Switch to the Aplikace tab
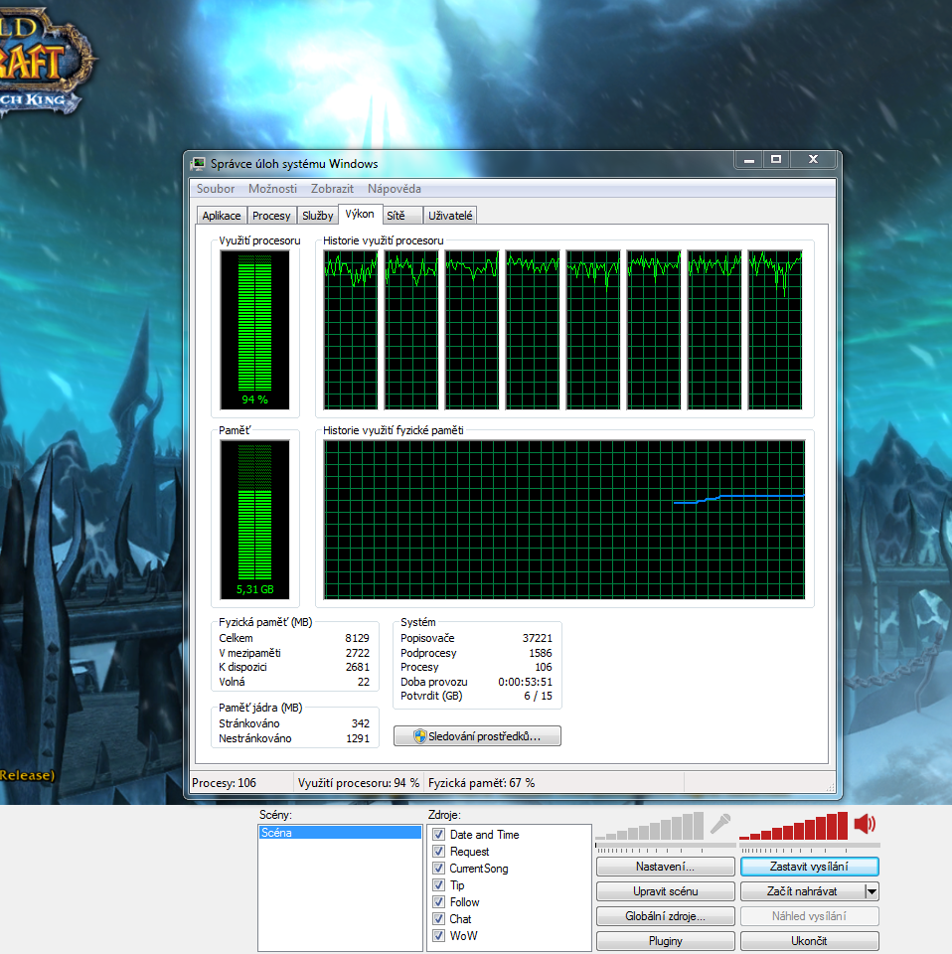 (222, 216)
